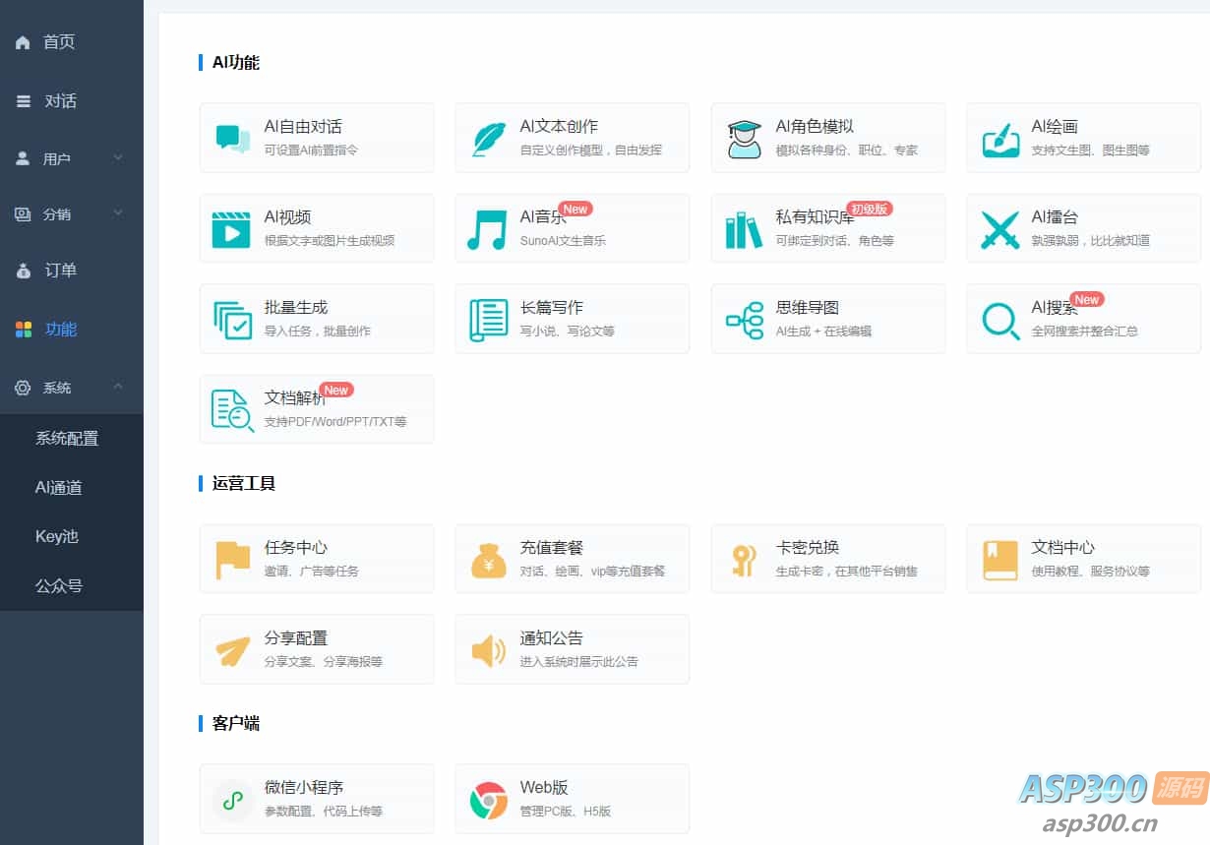Click the AI音乐 music note icon
Screen dimensions: 1210x845
point(488,227)
